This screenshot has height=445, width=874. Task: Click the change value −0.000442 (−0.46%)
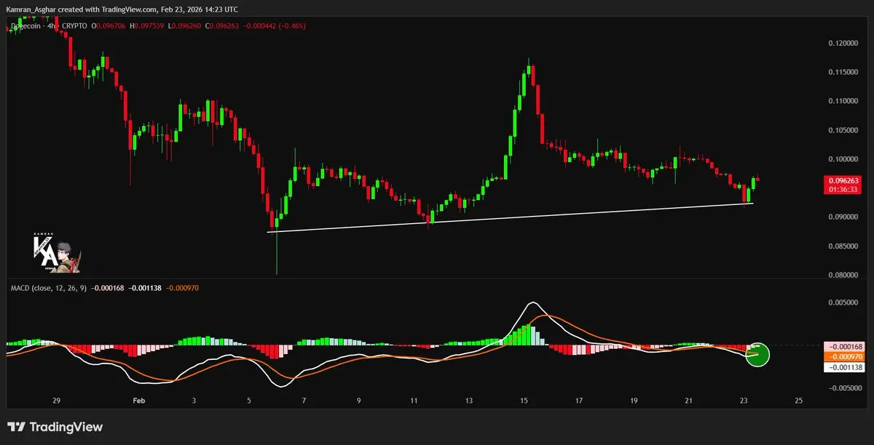coord(275,26)
